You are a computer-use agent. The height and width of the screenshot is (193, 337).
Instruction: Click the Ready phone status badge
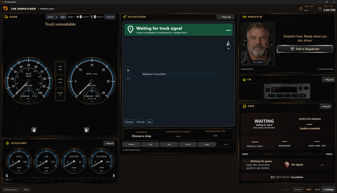pyautogui.click(x=258, y=62)
